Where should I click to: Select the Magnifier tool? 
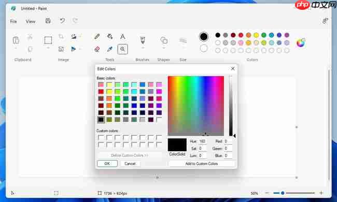[x=122, y=49]
